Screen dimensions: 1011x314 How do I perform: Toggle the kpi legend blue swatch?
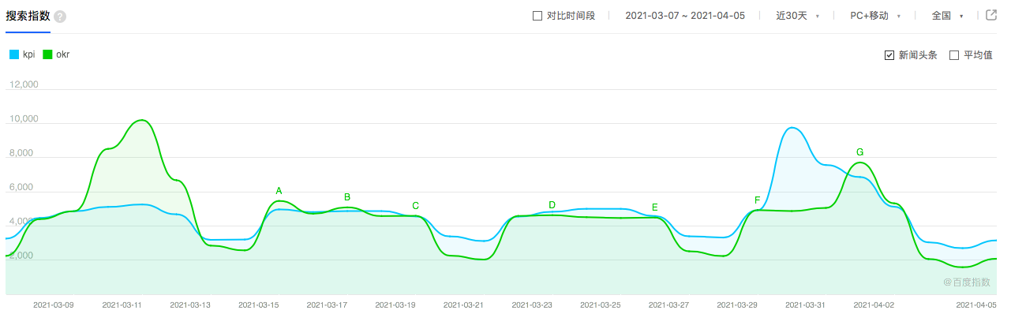[x=14, y=54]
